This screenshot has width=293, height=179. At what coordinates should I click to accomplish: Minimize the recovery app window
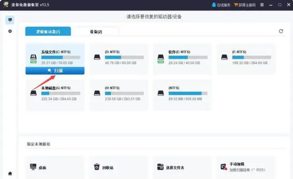coord(270,5)
